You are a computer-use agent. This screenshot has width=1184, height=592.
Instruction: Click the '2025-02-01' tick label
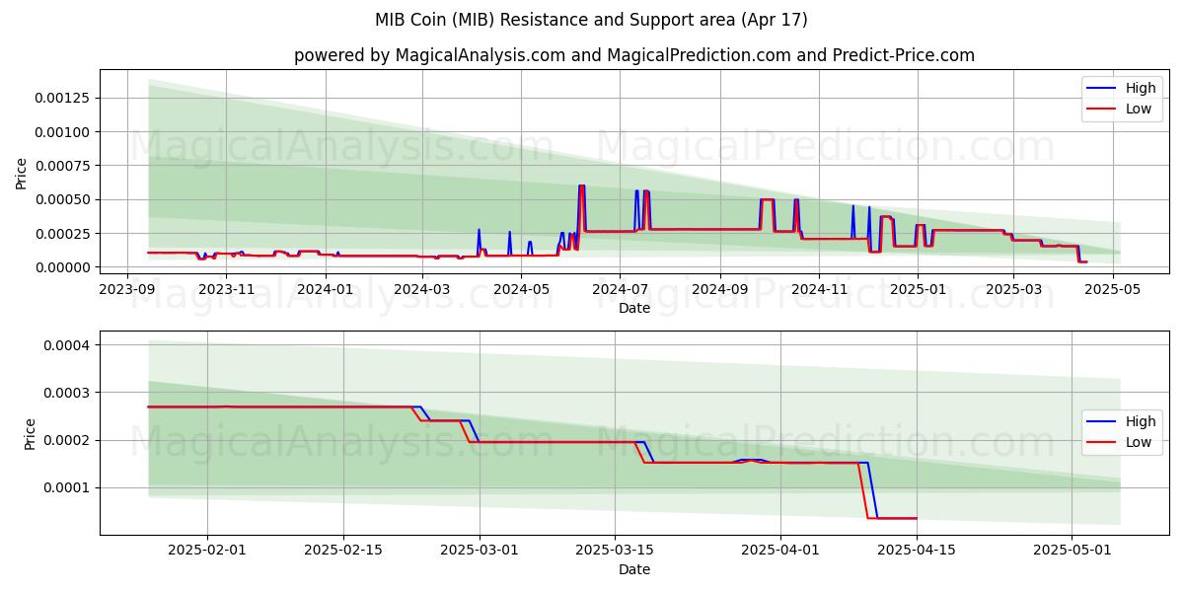pyautogui.click(x=207, y=550)
